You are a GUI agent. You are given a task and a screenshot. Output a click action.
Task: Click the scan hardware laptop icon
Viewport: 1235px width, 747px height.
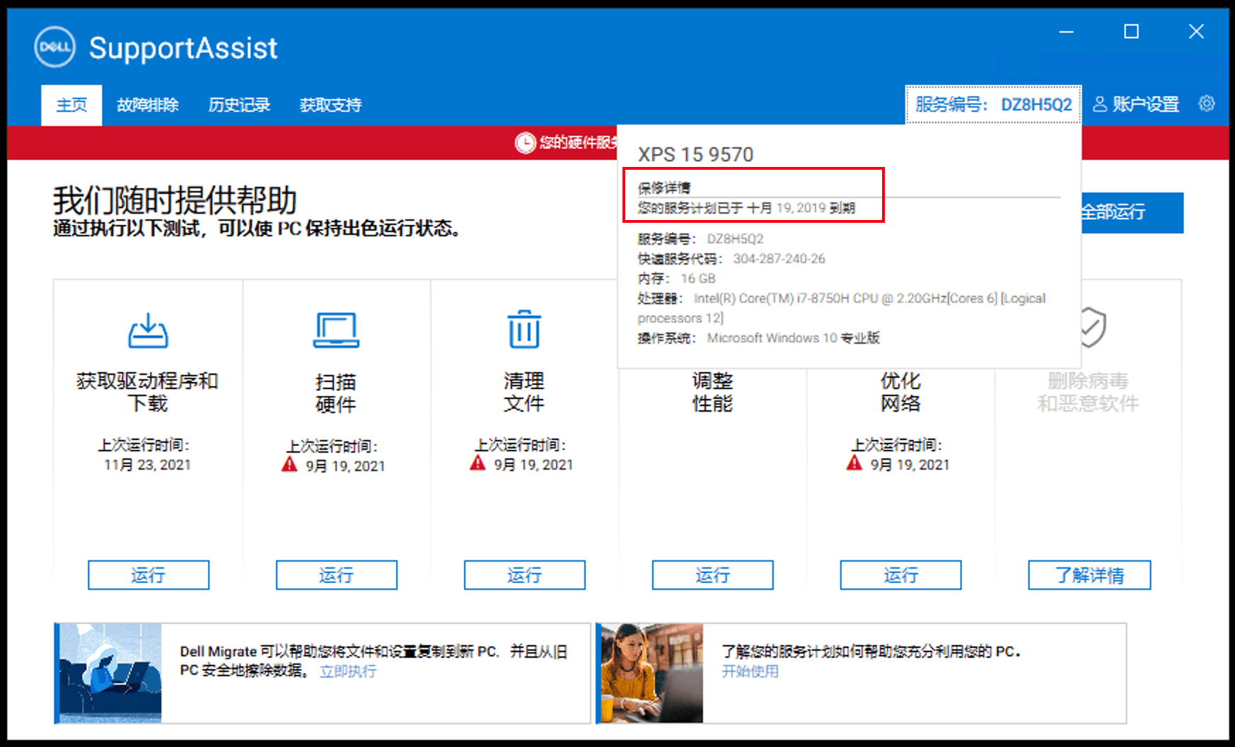[336, 330]
